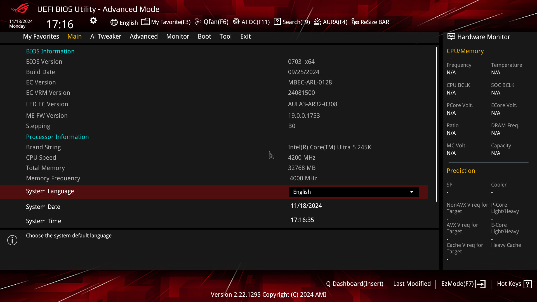Select the System Language row label
Screen dimensions: 537x302
pos(50,191)
